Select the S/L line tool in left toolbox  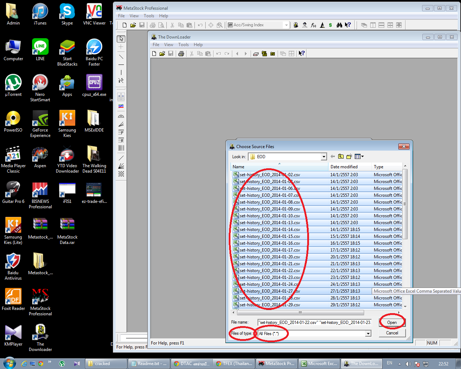pyautogui.click(x=121, y=80)
